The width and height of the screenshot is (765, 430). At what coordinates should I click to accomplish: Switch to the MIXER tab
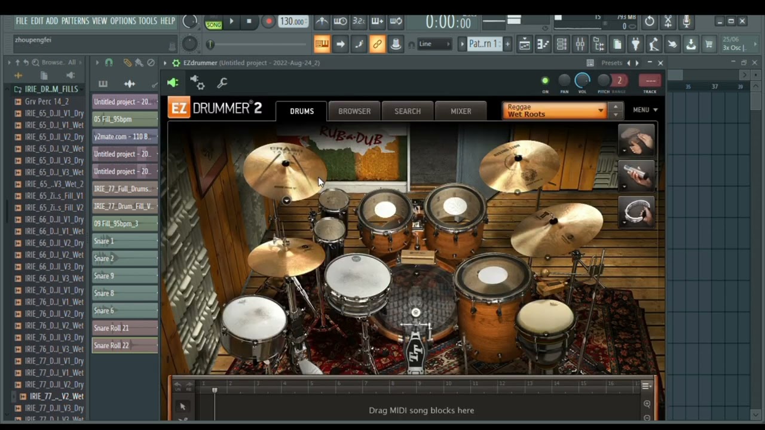[461, 111]
